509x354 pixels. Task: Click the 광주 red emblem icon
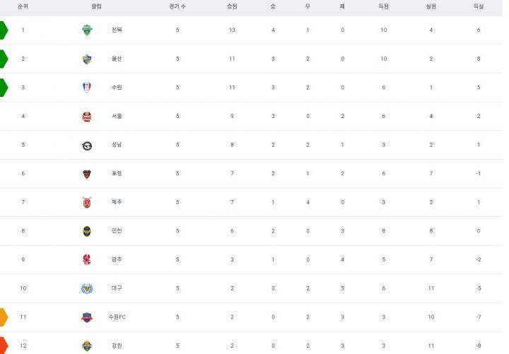pyautogui.click(x=87, y=259)
